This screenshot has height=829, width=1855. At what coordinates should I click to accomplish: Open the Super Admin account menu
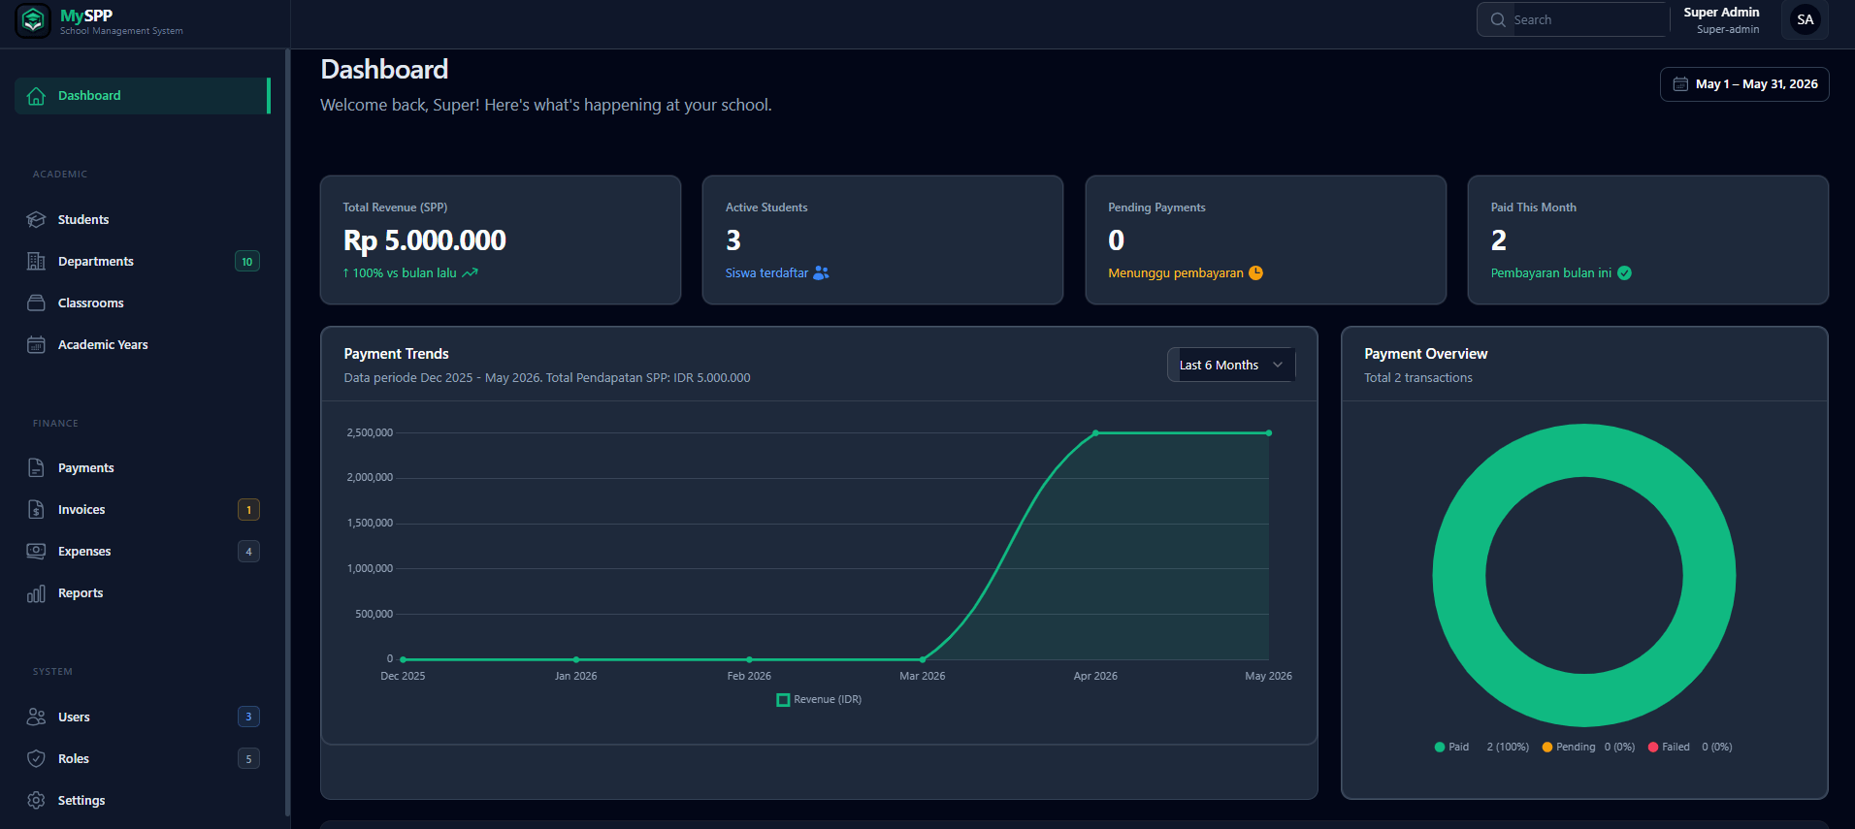click(1721, 20)
